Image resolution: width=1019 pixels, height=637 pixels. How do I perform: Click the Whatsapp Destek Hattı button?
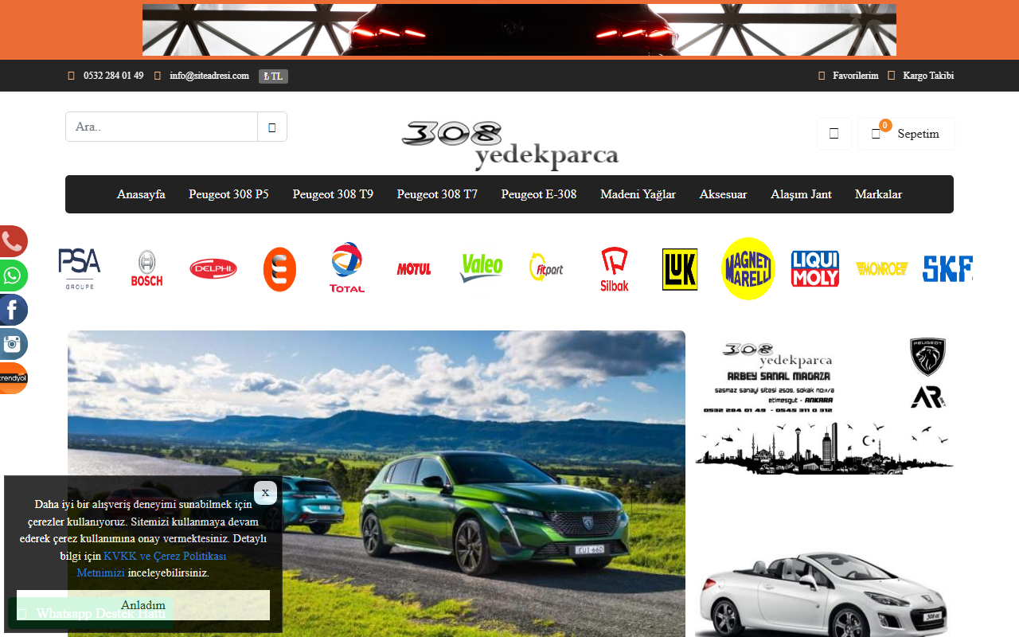92,613
